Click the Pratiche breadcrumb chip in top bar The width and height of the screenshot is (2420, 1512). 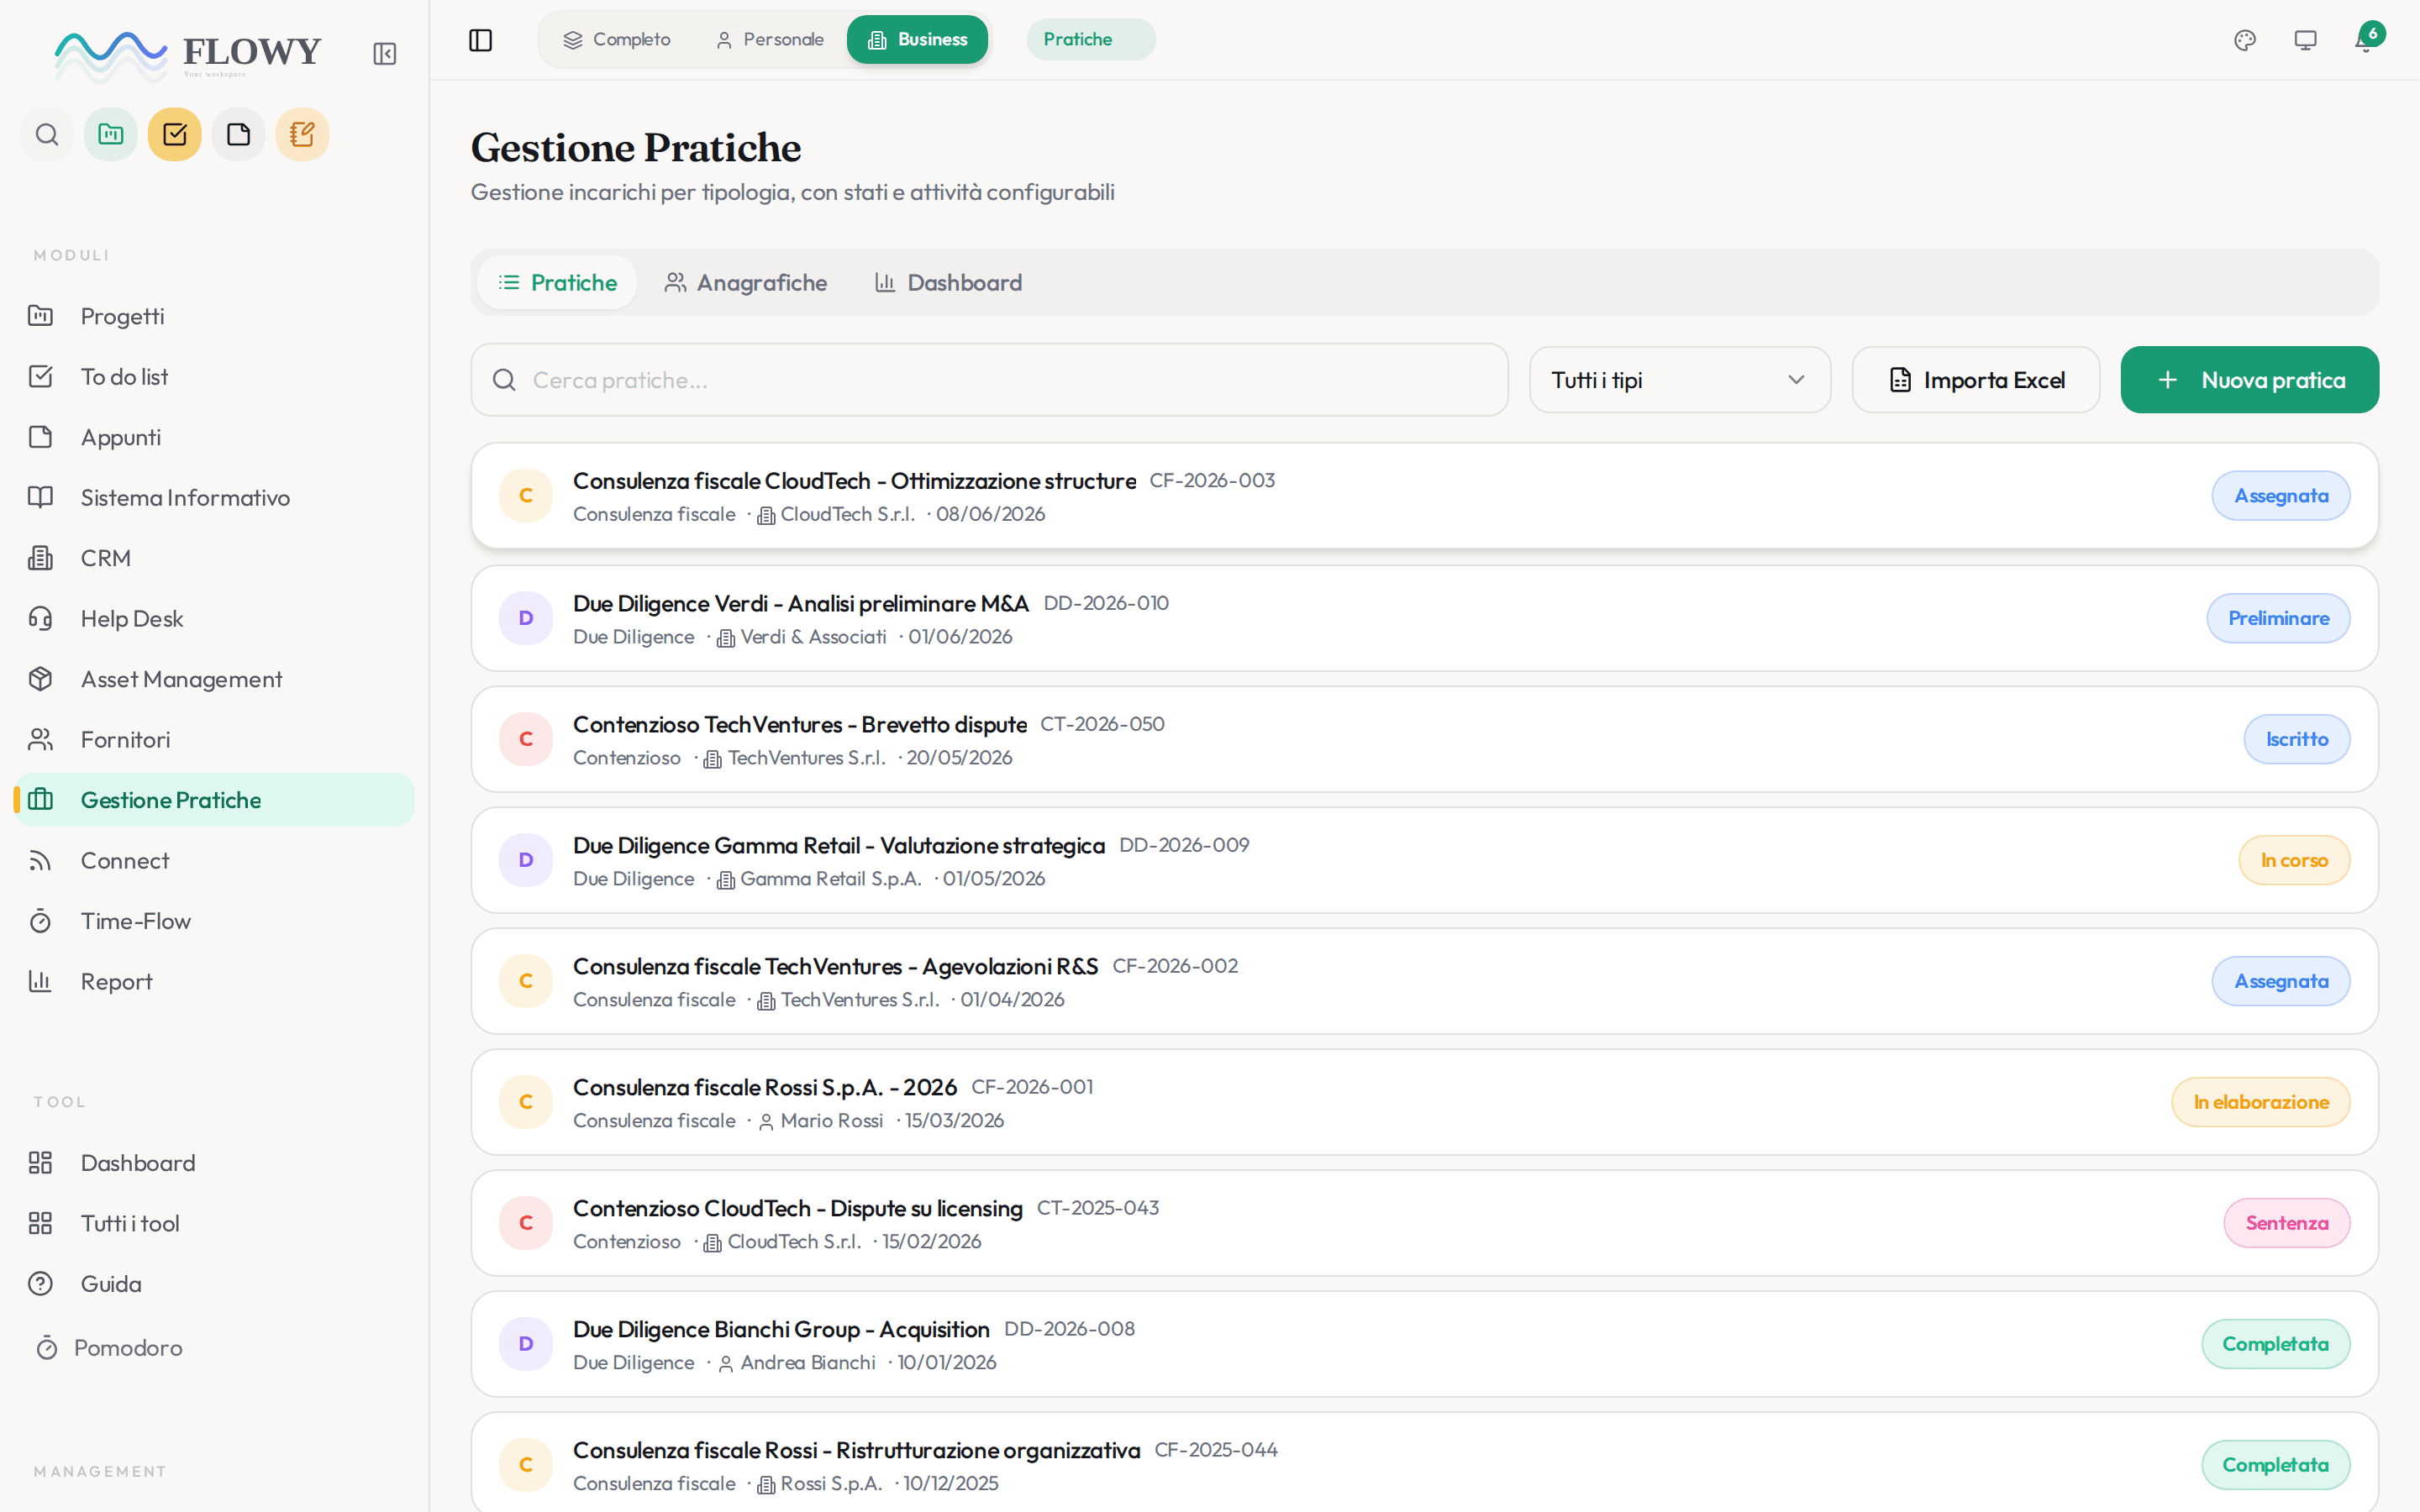[1090, 40]
